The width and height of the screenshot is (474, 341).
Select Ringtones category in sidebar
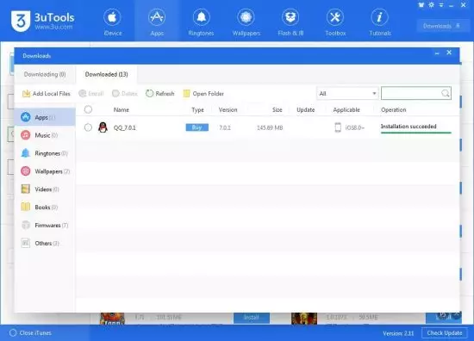pyautogui.click(x=45, y=153)
